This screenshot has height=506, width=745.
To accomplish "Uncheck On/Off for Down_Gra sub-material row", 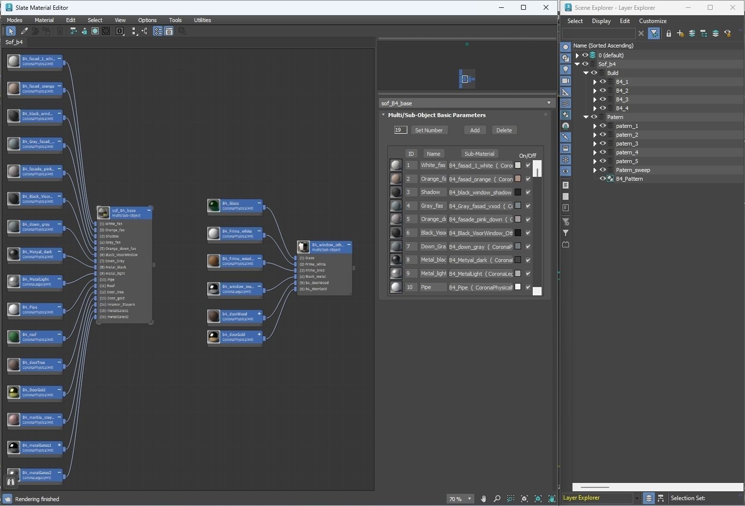I will click(x=528, y=246).
